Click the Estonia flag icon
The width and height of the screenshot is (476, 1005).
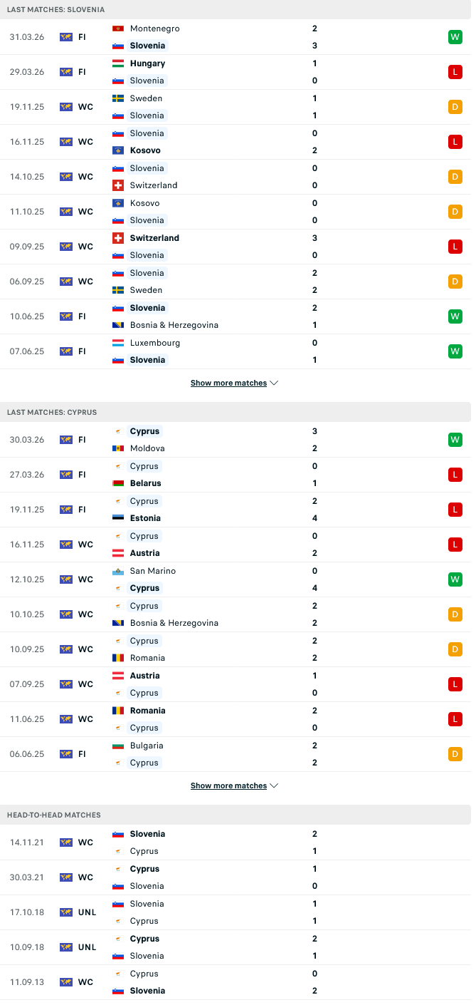(x=118, y=518)
